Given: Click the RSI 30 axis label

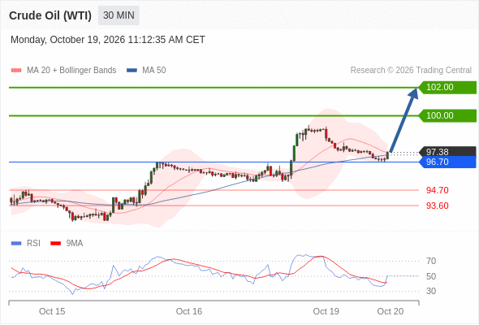Looking at the screenshot, I should (431, 291).
